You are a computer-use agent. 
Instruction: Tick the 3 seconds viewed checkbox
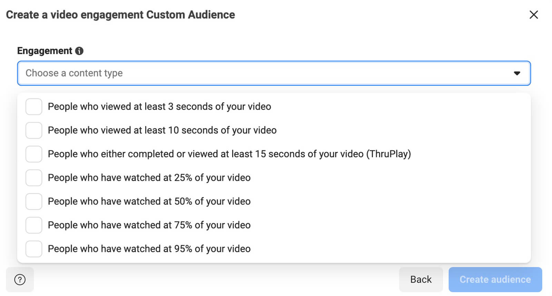click(34, 107)
